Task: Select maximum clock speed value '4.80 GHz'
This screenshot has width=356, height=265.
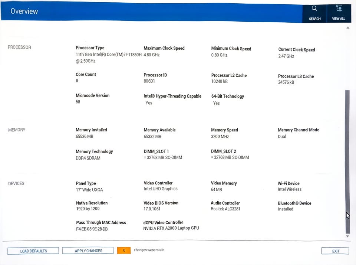Action: coord(152,55)
